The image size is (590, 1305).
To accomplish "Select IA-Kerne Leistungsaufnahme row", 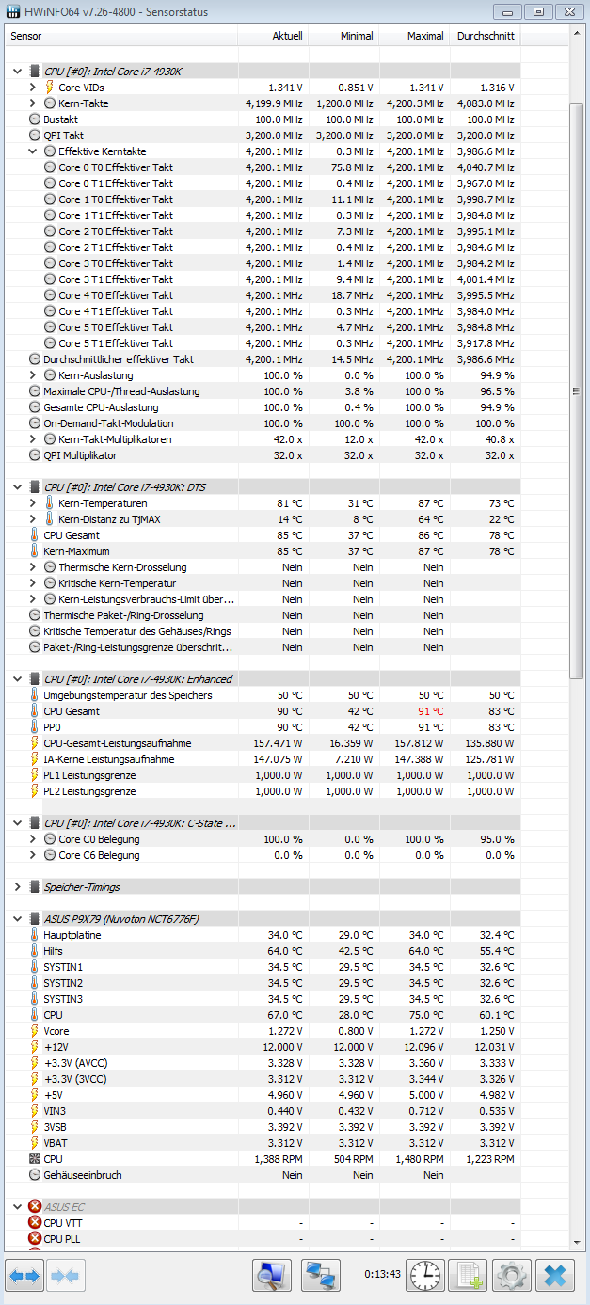I will pos(263,759).
